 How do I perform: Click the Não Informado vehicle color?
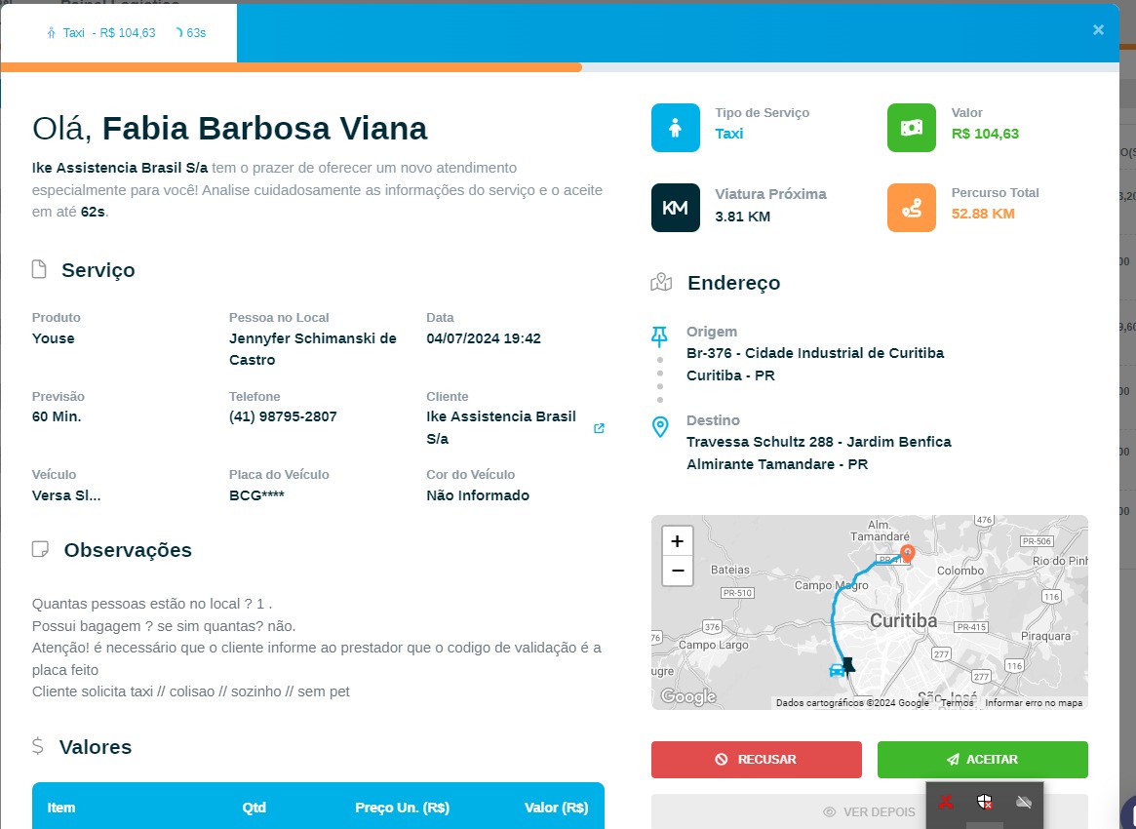(x=478, y=495)
